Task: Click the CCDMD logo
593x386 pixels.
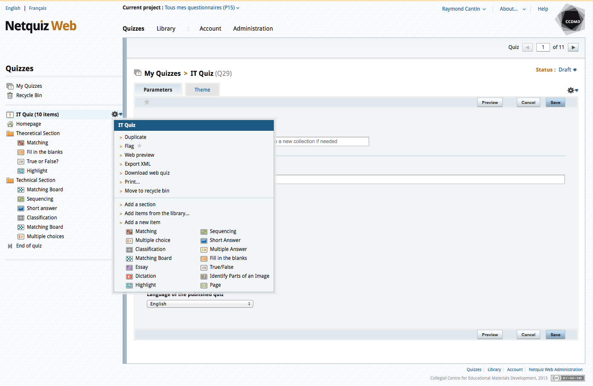Action: click(x=570, y=20)
